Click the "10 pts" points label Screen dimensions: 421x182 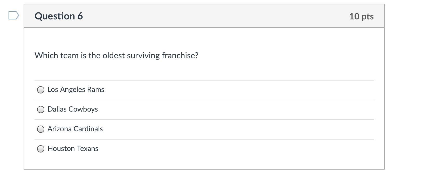point(361,16)
